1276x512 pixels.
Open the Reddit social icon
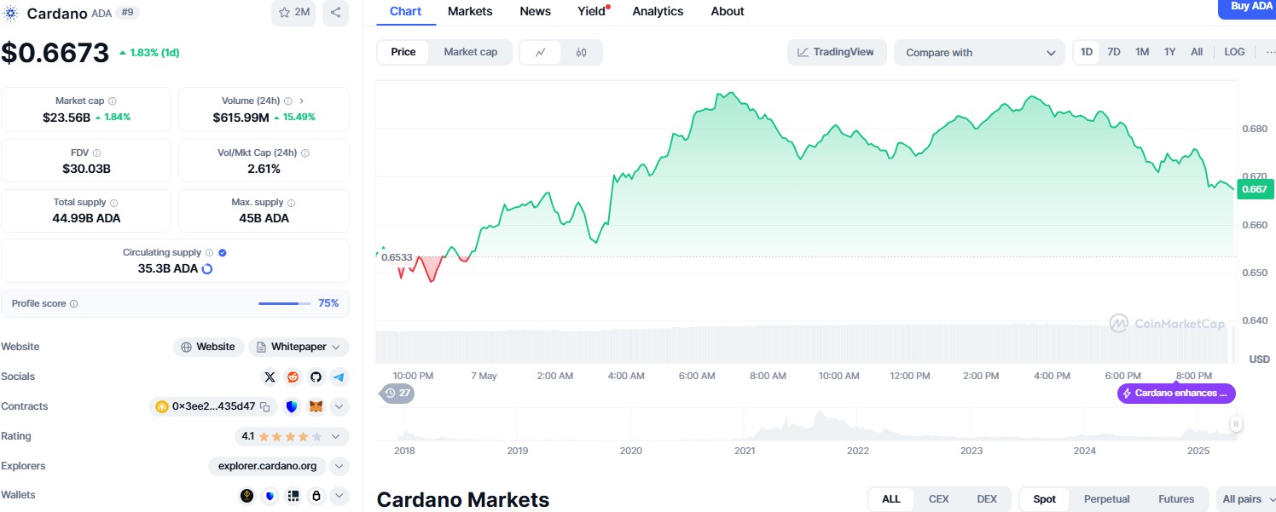[x=293, y=377]
